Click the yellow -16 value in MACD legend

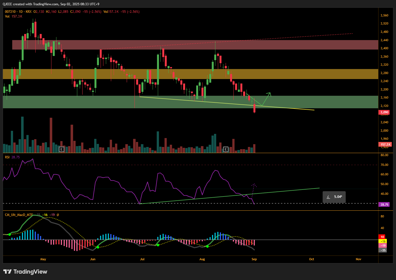(45, 215)
